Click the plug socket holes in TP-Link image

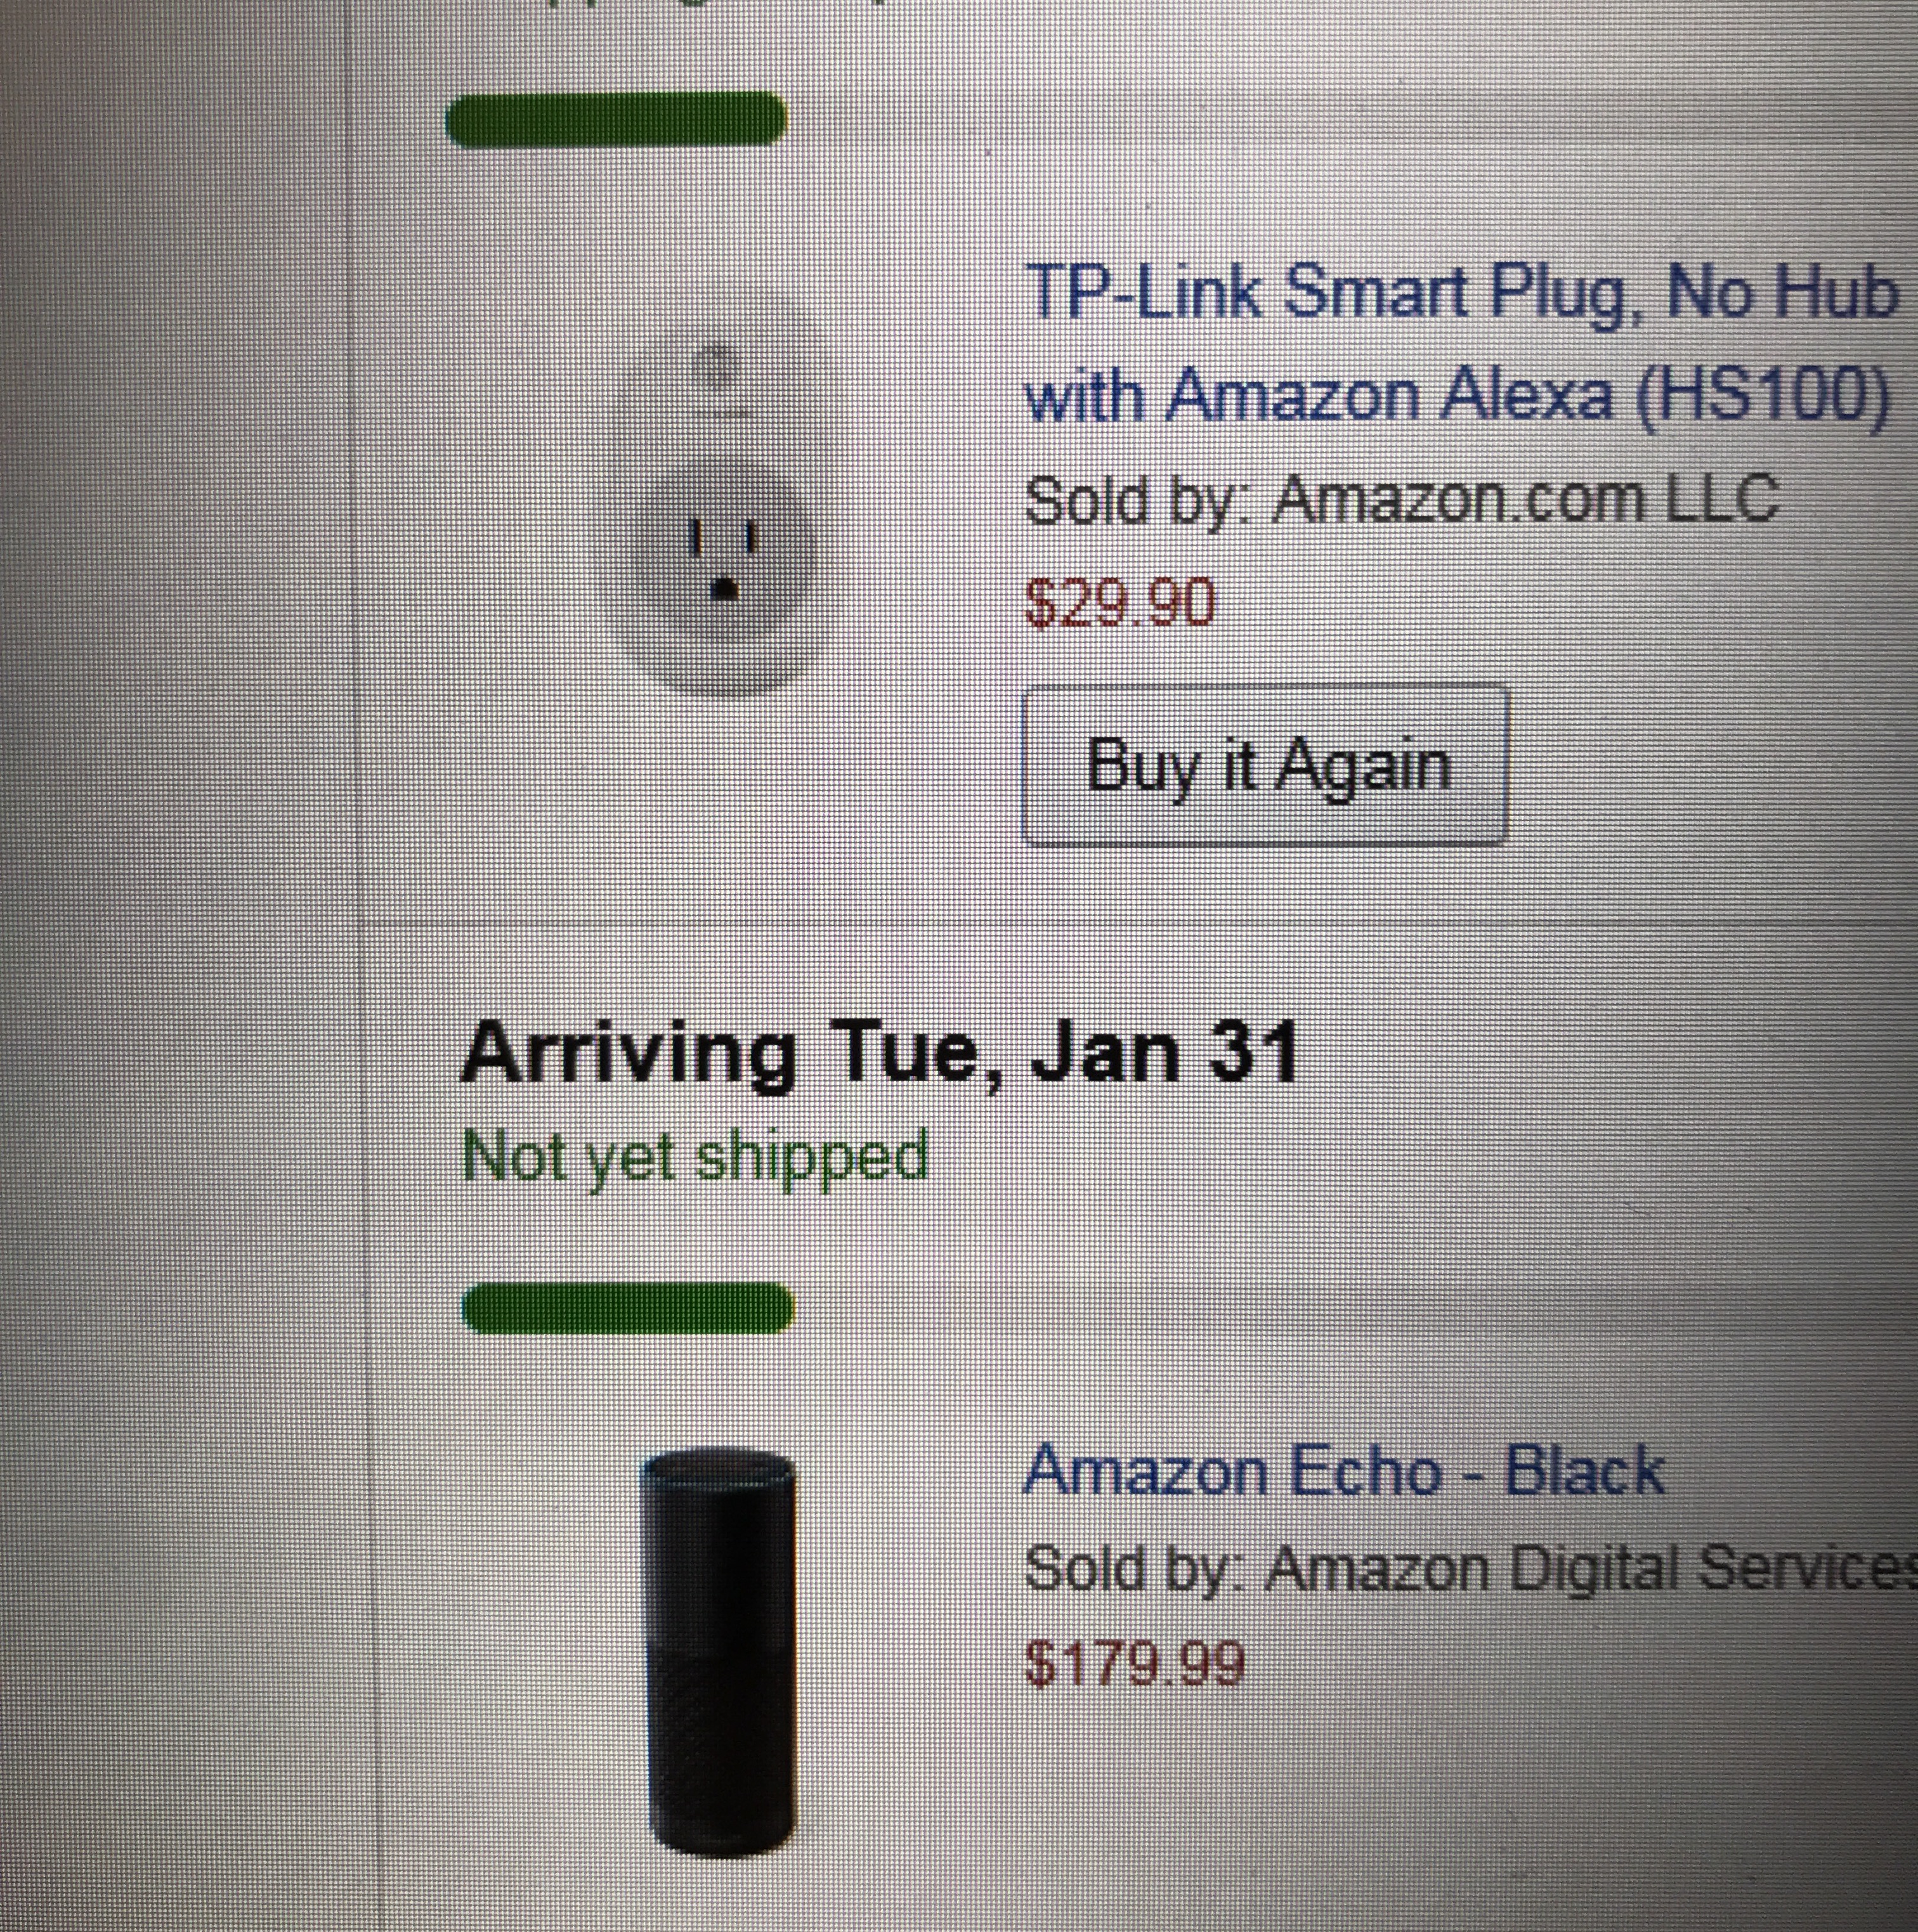tap(724, 560)
